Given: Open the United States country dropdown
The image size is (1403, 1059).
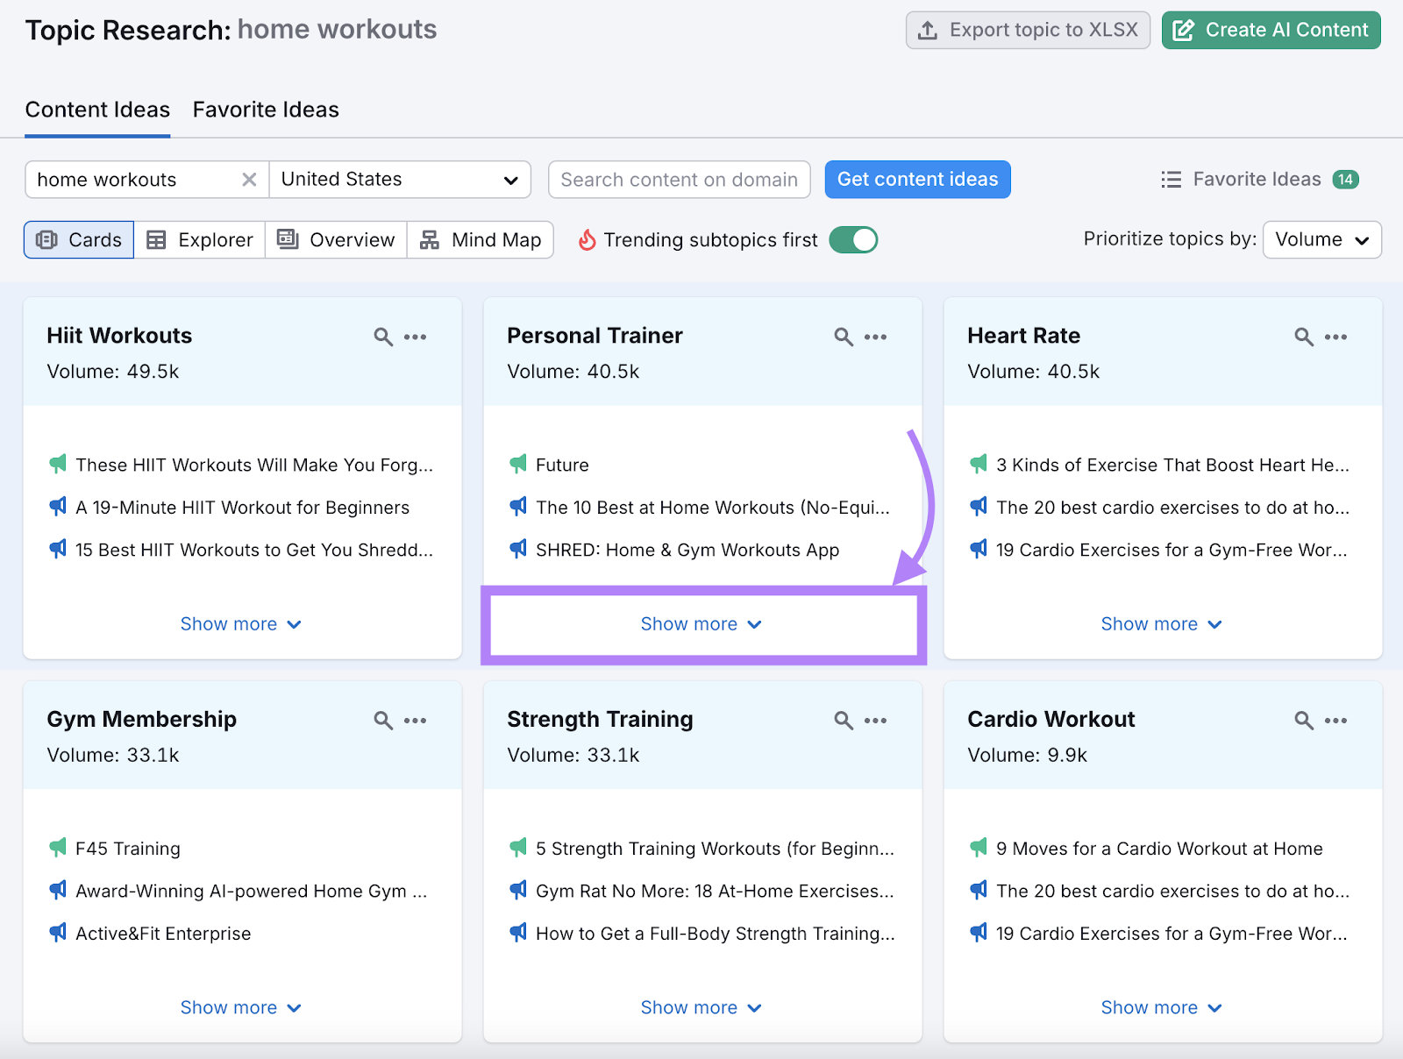Looking at the screenshot, I should [x=400, y=180].
